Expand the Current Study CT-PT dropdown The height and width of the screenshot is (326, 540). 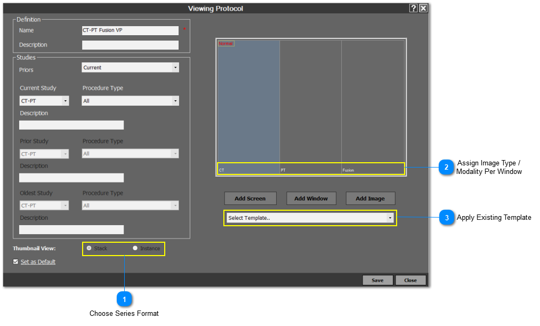point(44,101)
